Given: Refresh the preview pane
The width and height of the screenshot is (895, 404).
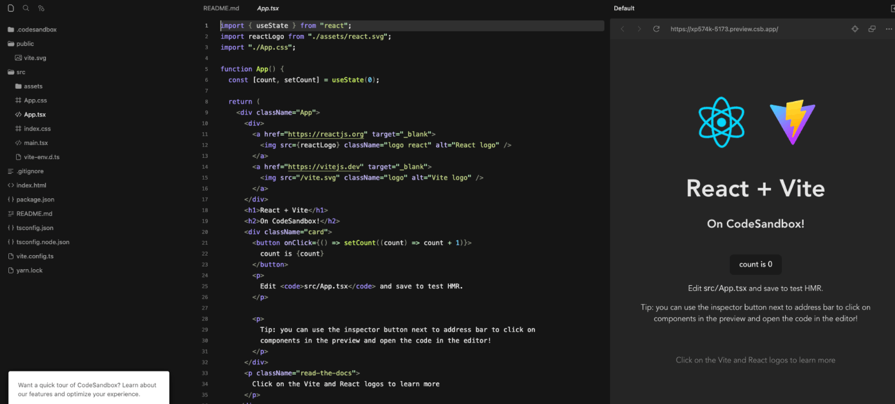Looking at the screenshot, I should coord(655,29).
